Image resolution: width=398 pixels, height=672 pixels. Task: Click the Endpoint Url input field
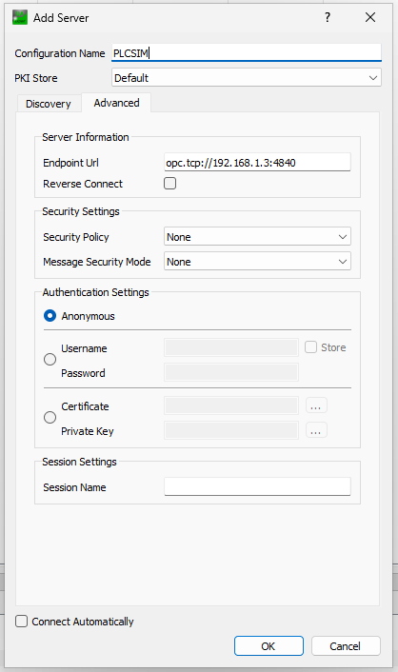click(x=257, y=163)
